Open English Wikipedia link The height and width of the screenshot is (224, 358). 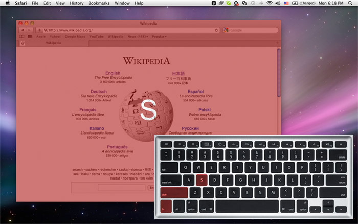coord(113,73)
